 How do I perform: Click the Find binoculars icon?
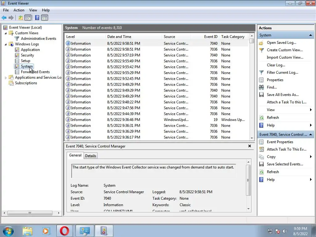[261, 87]
